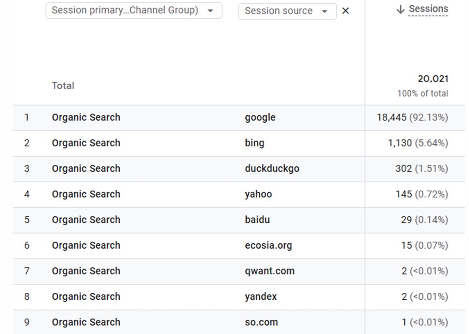Image resolution: width=469 pixels, height=334 pixels.
Task: Select the qwant.com source cell
Action: pyautogui.click(x=270, y=271)
